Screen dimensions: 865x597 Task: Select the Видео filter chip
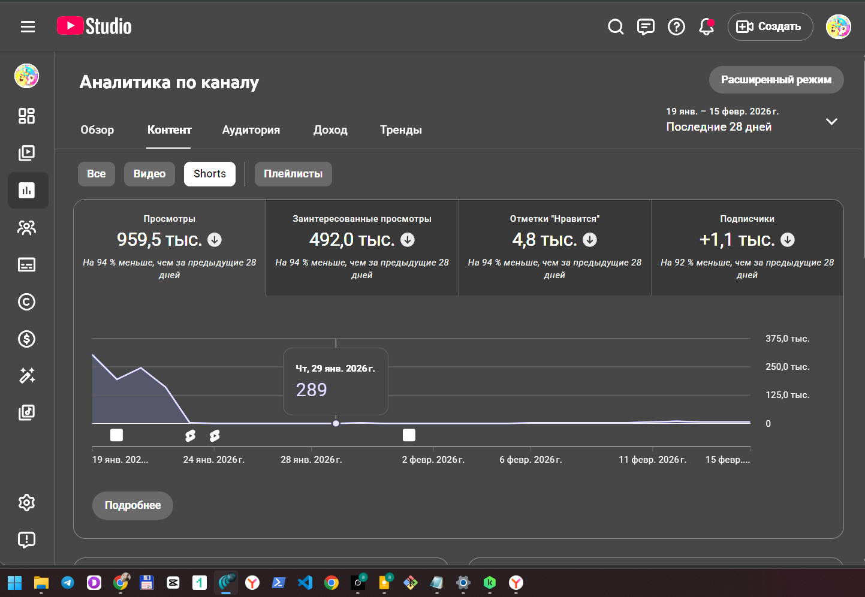pyautogui.click(x=149, y=174)
